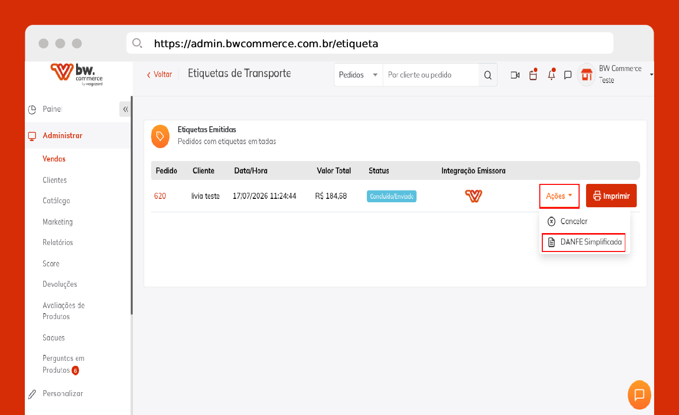Click the Status column header
The image size is (679, 415).
click(379, 170)
